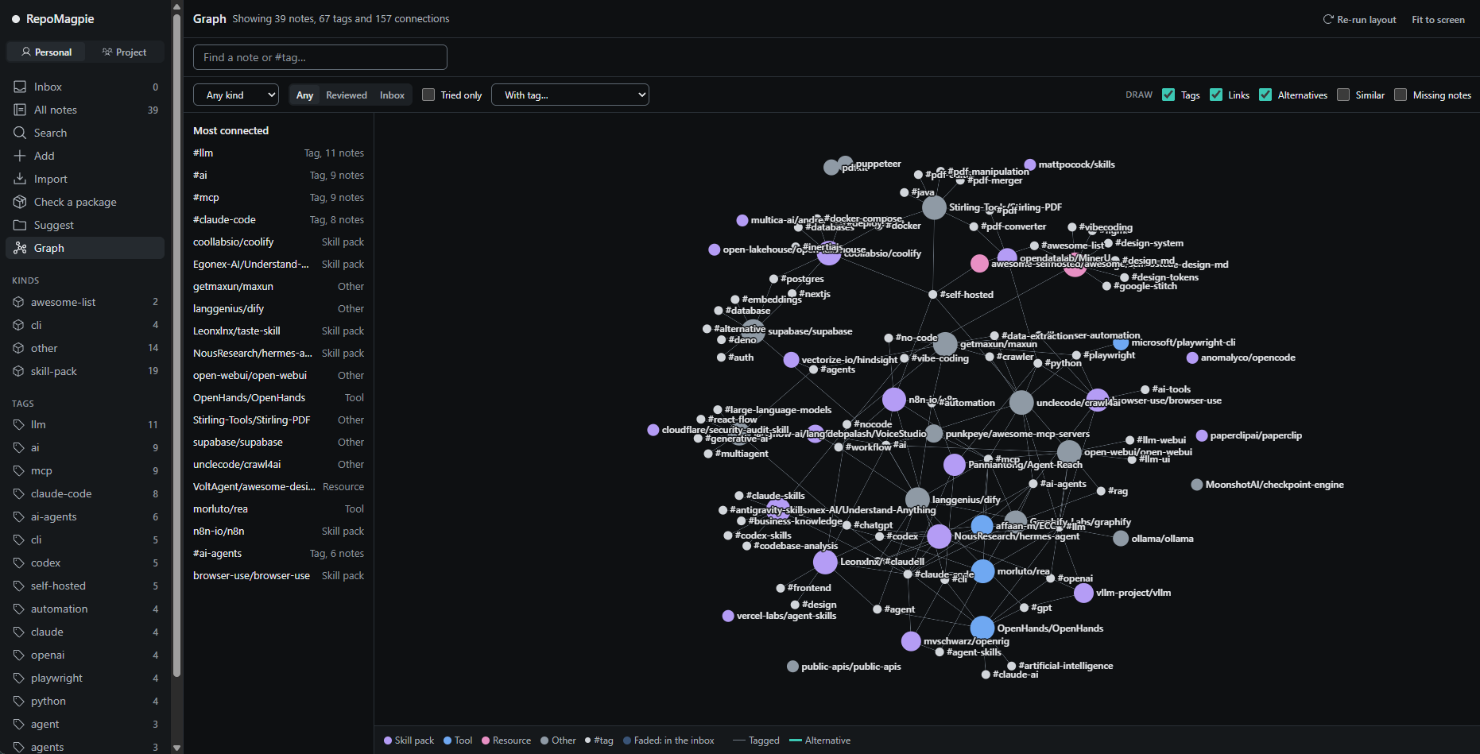Click the ollama/ollama graph node
Screen dimensions: 1480x754
(1121, 538)
